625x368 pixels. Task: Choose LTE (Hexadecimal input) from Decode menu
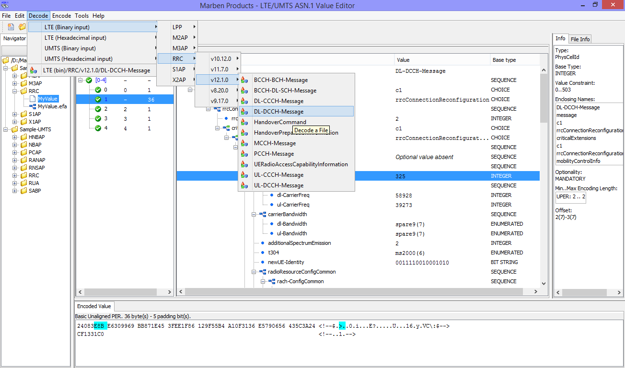tap(93, 38)
